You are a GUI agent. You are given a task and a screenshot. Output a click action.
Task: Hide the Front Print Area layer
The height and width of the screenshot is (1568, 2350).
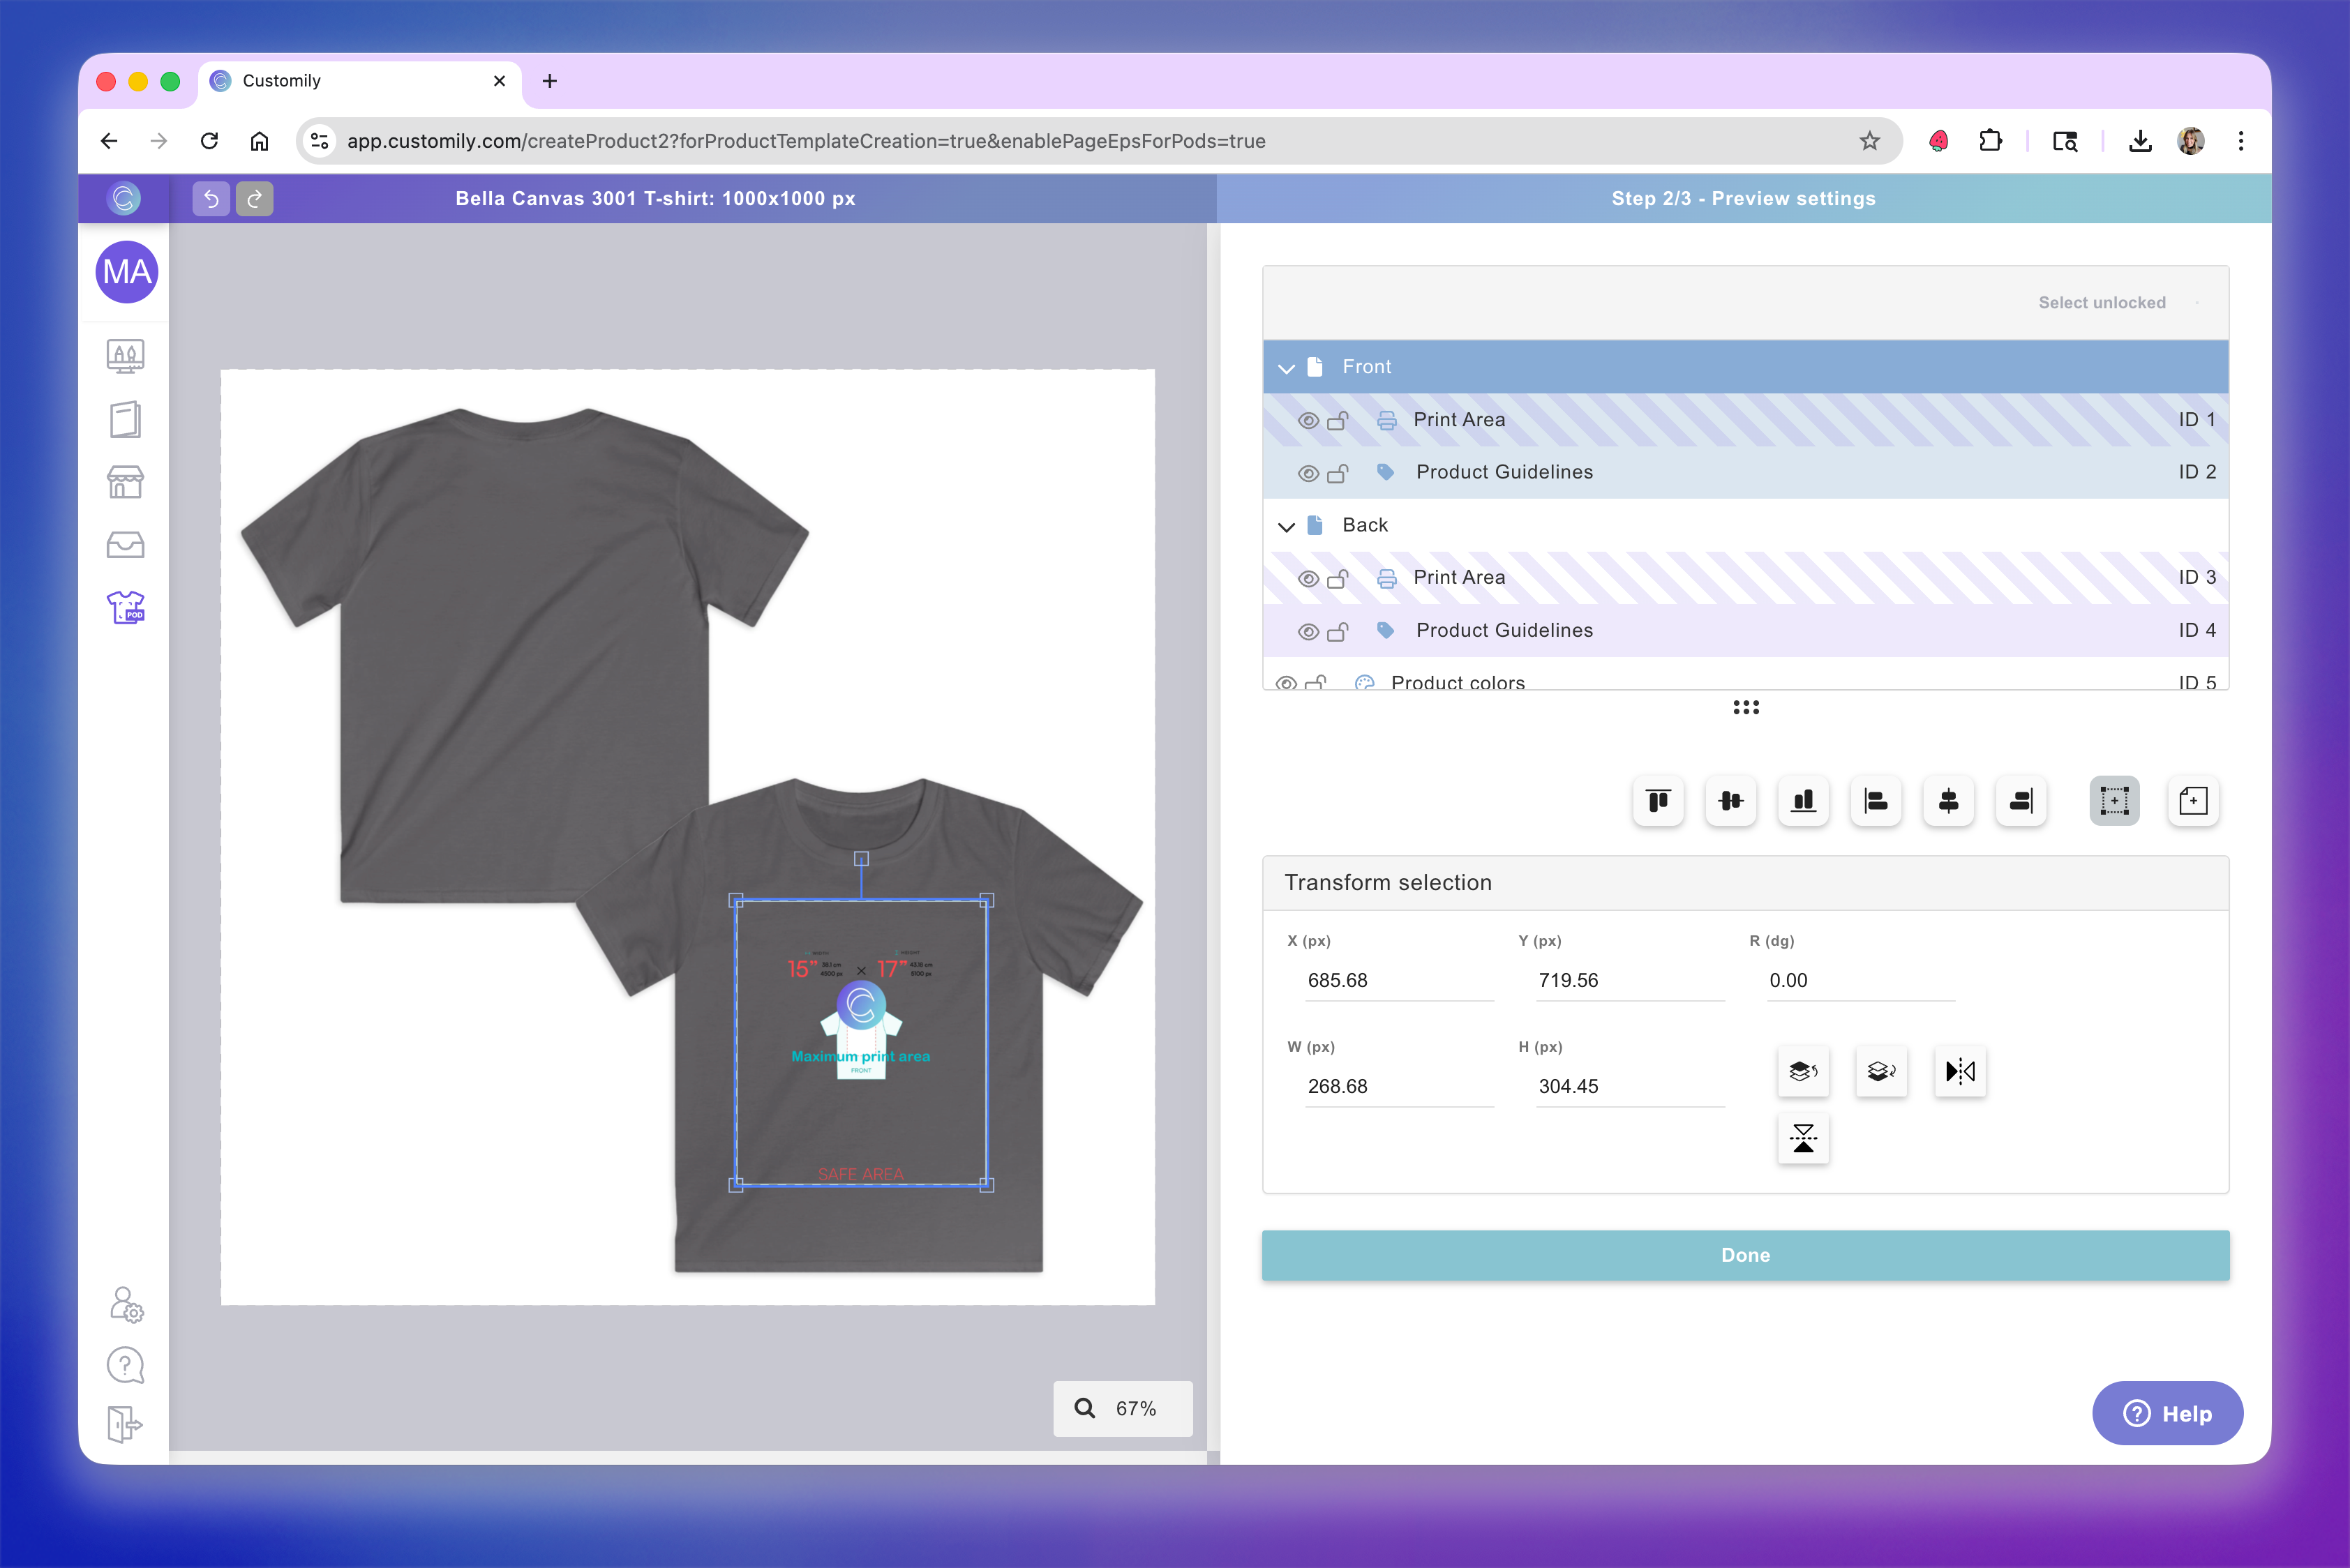pyautogui.click(x=1308, y=420)
